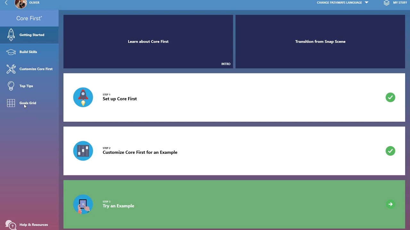Open the Learn about Core First tile

[148, 42]
